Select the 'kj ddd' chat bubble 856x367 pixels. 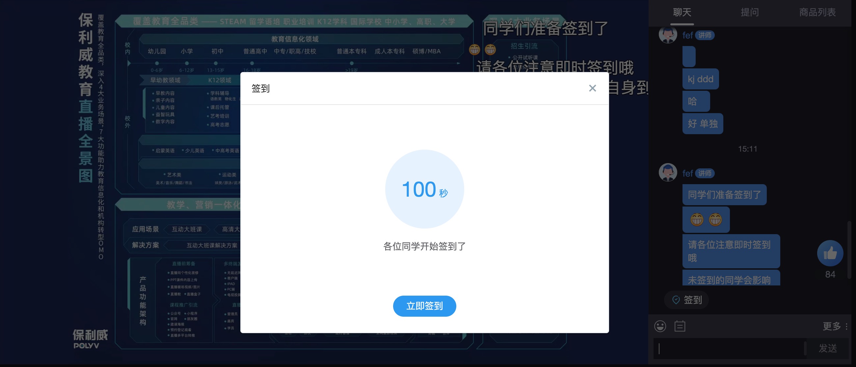[701, 79]
